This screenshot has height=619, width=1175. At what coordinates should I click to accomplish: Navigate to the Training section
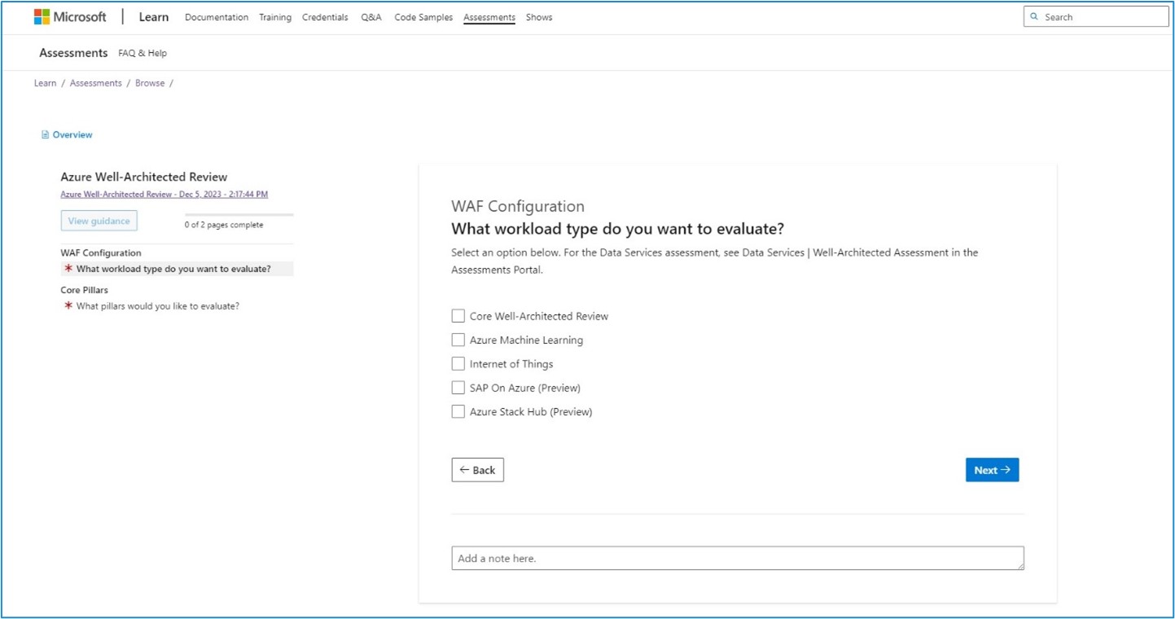pyautogui.click(x=274, y=17)
